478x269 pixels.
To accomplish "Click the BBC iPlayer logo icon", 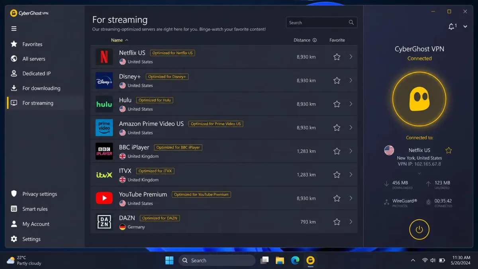I will pyautogui.click(x=104, y=151).
